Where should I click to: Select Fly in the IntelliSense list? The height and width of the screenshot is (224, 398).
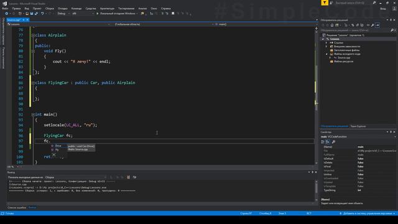57,150
